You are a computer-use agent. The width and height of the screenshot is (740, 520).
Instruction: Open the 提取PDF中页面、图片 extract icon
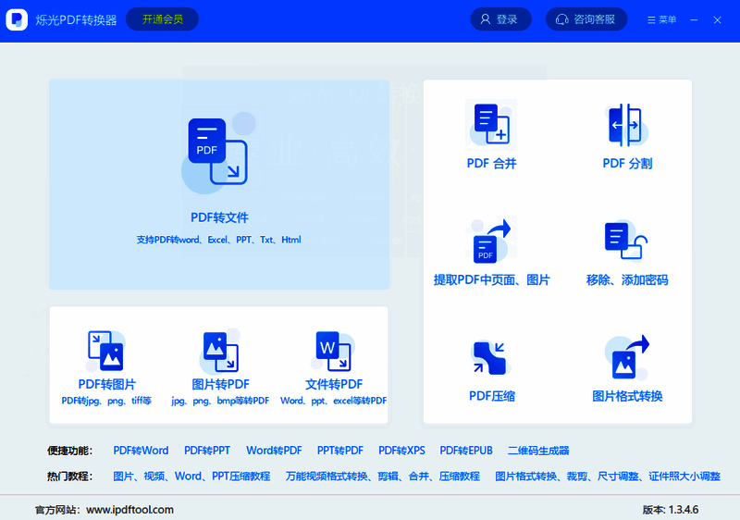(491, 241)
